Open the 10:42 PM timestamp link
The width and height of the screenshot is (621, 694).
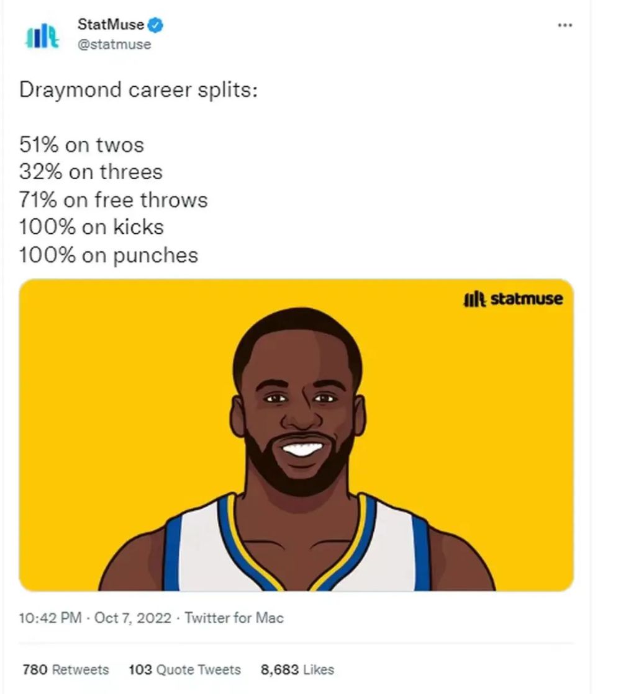coord(50,618)
